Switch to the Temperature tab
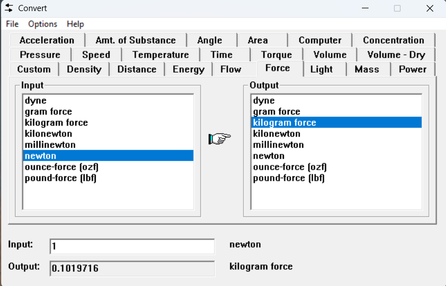Screen dimensions: 446x286 pos(160,55)
